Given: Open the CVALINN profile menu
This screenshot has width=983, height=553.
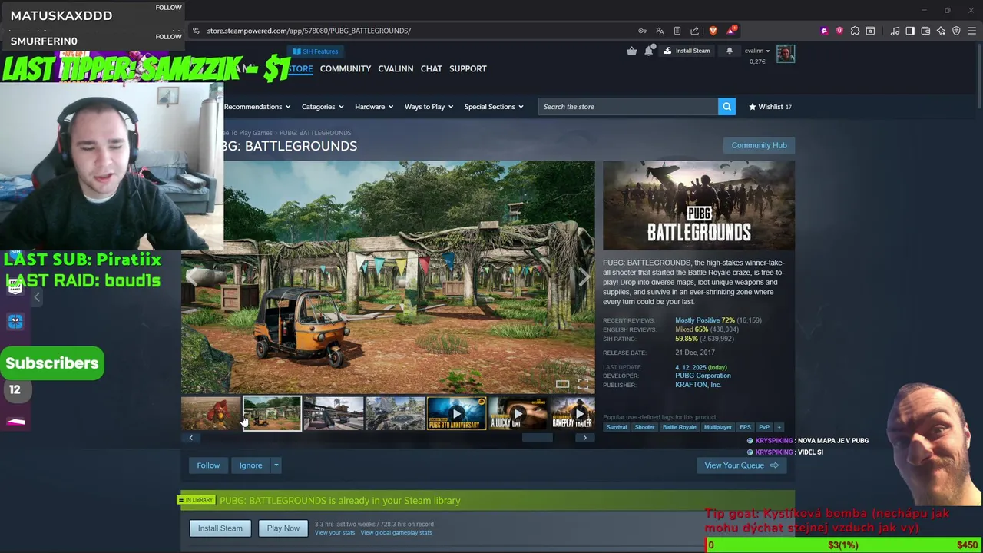Looking at the screenshot, I should (x=396, y=69).
